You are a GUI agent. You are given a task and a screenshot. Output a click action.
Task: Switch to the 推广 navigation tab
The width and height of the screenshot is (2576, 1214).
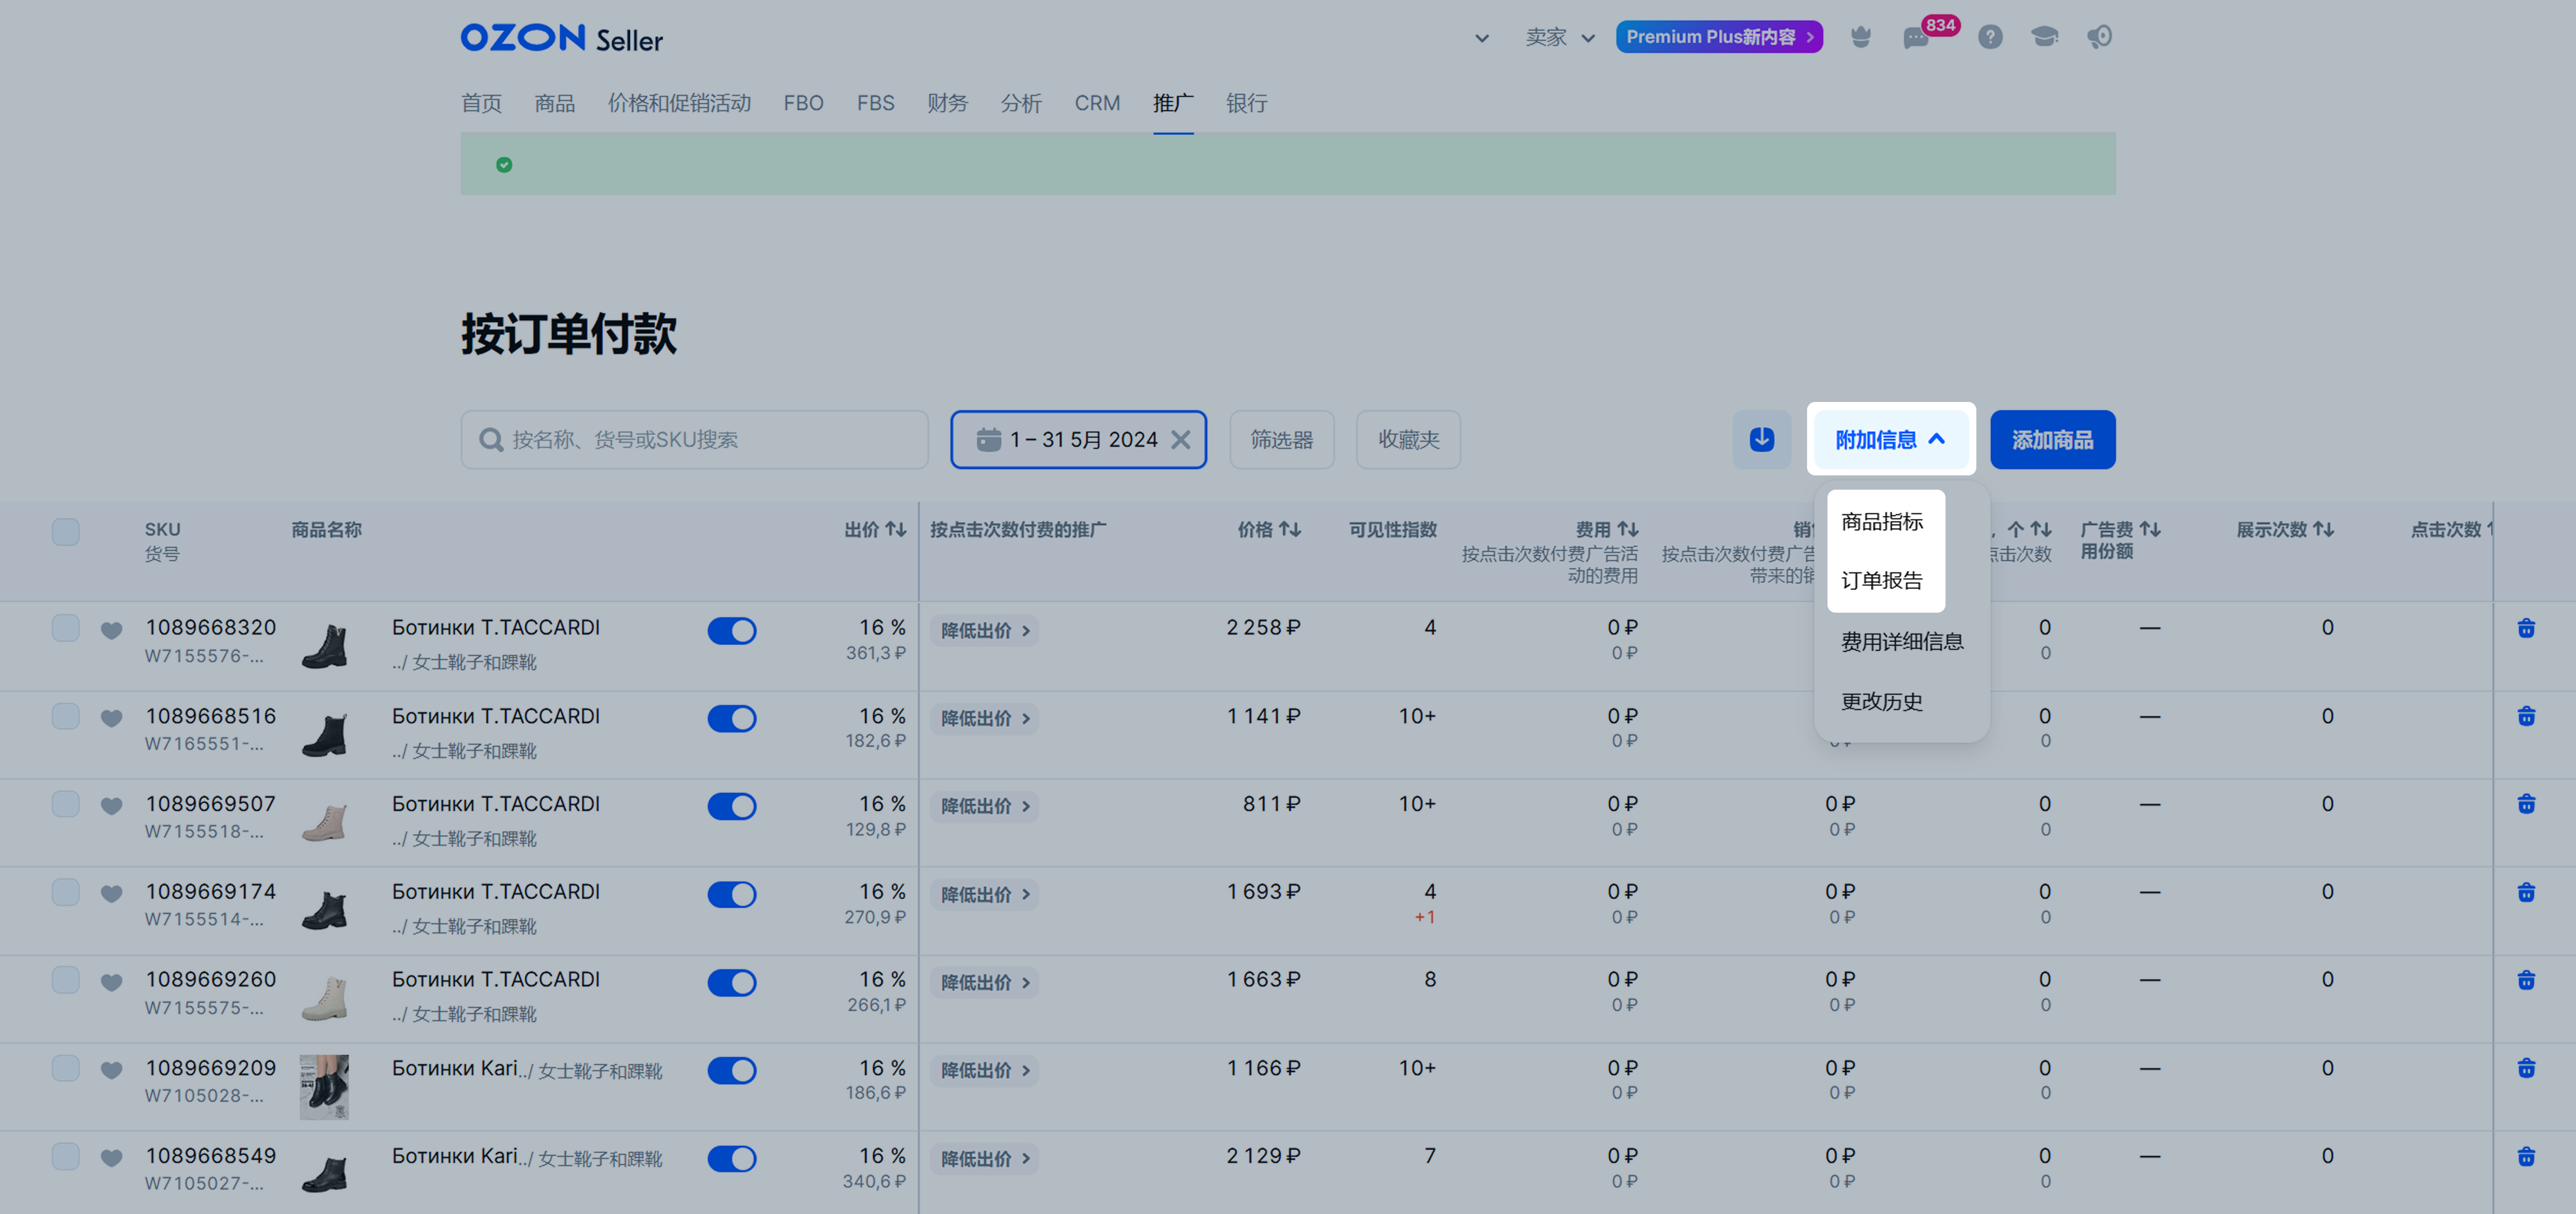click(1173, 103)
